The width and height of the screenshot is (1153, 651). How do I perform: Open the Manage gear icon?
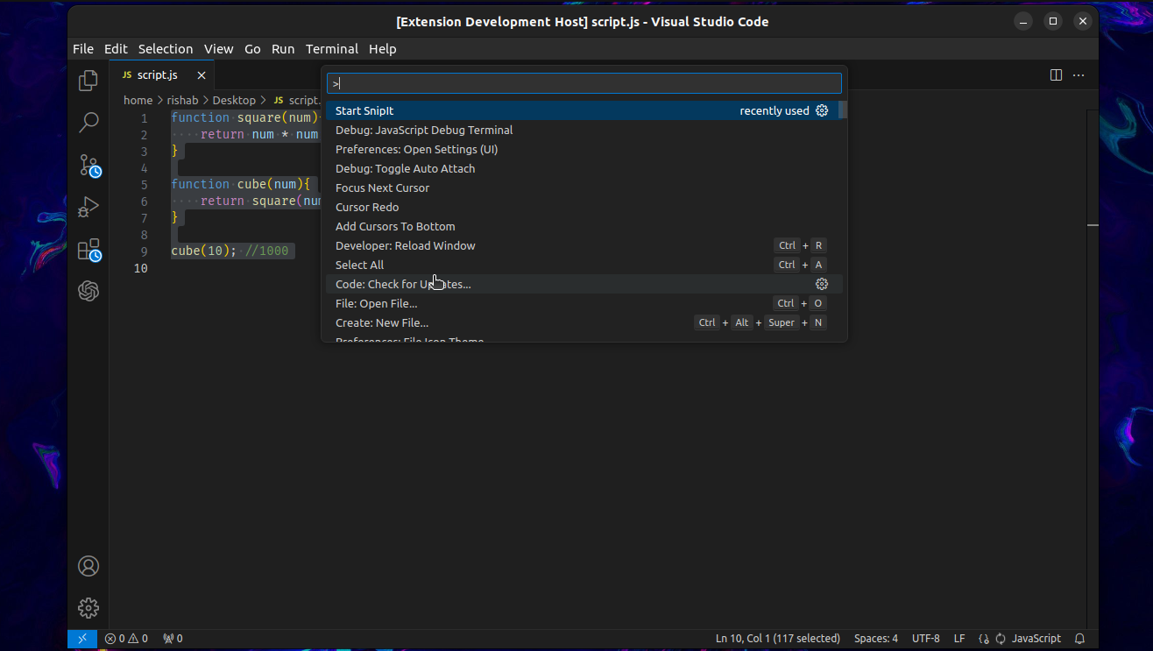point(88,607)
